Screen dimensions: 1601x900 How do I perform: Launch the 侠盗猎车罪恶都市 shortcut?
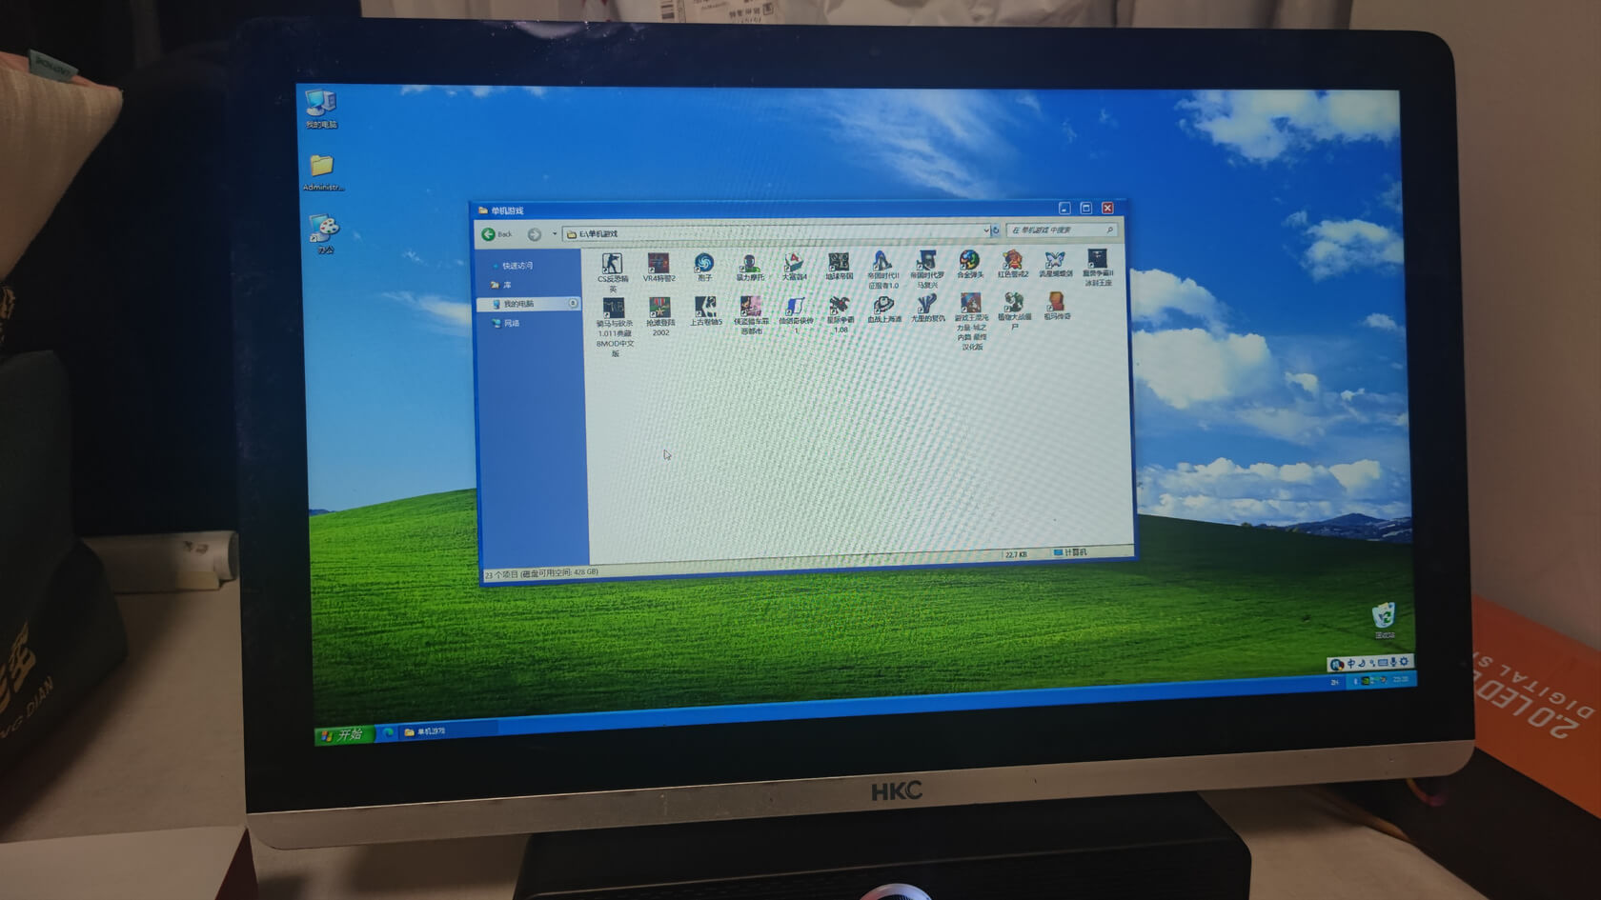(x=751, y=315)
